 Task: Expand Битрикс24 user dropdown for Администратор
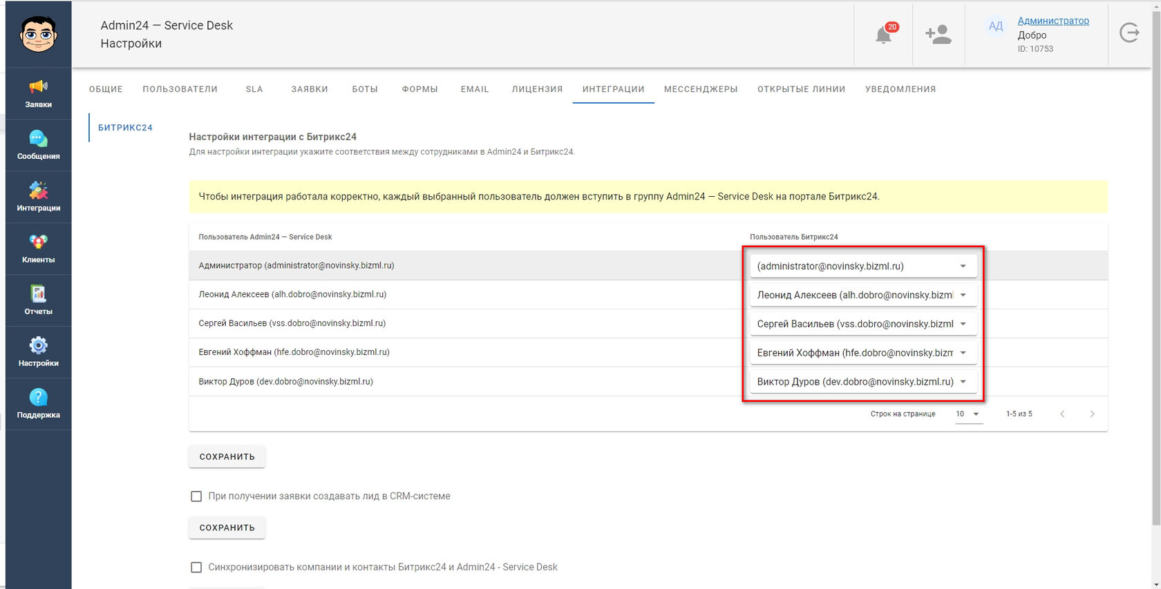click(x=863, y=266)
